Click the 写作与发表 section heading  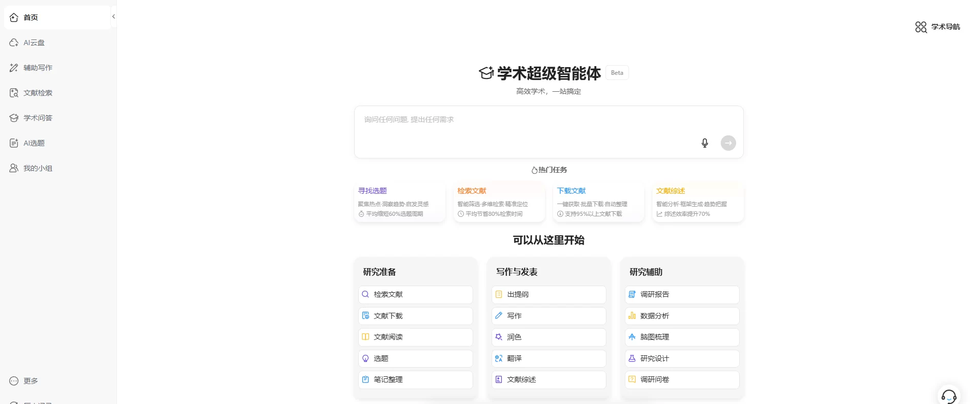[517, 272]
